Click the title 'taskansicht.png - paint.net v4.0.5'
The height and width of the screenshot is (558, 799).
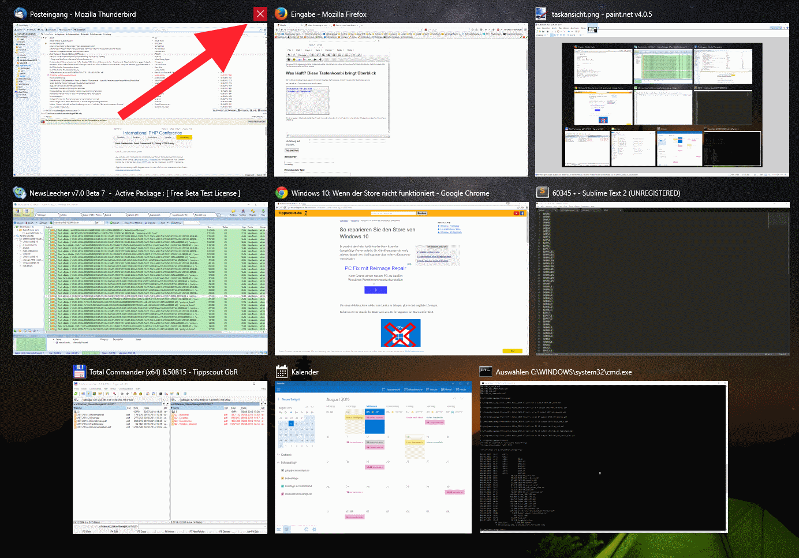pos(602,14)
